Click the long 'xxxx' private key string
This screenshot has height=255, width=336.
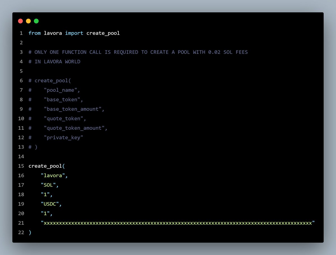coord(178,223)
